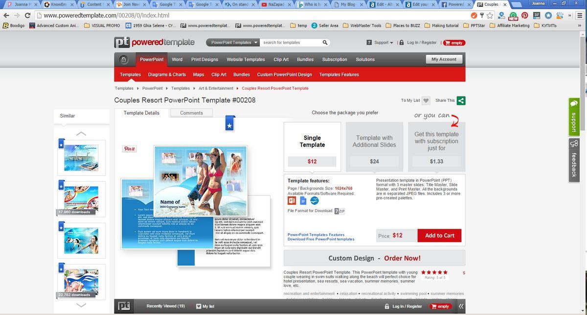This screenshot has width=587, height=315.
Task: Open the PowerPoint Templates search dropdown
Action: tap(234, 43)
